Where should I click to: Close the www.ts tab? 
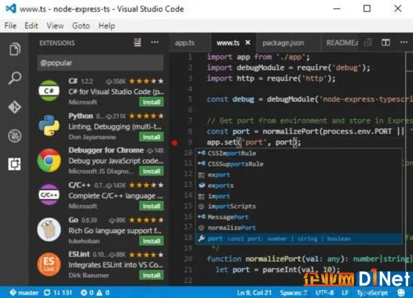[248, 43]
